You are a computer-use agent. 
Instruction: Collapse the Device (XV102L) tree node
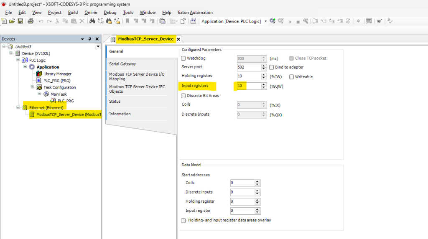[11, 53]
